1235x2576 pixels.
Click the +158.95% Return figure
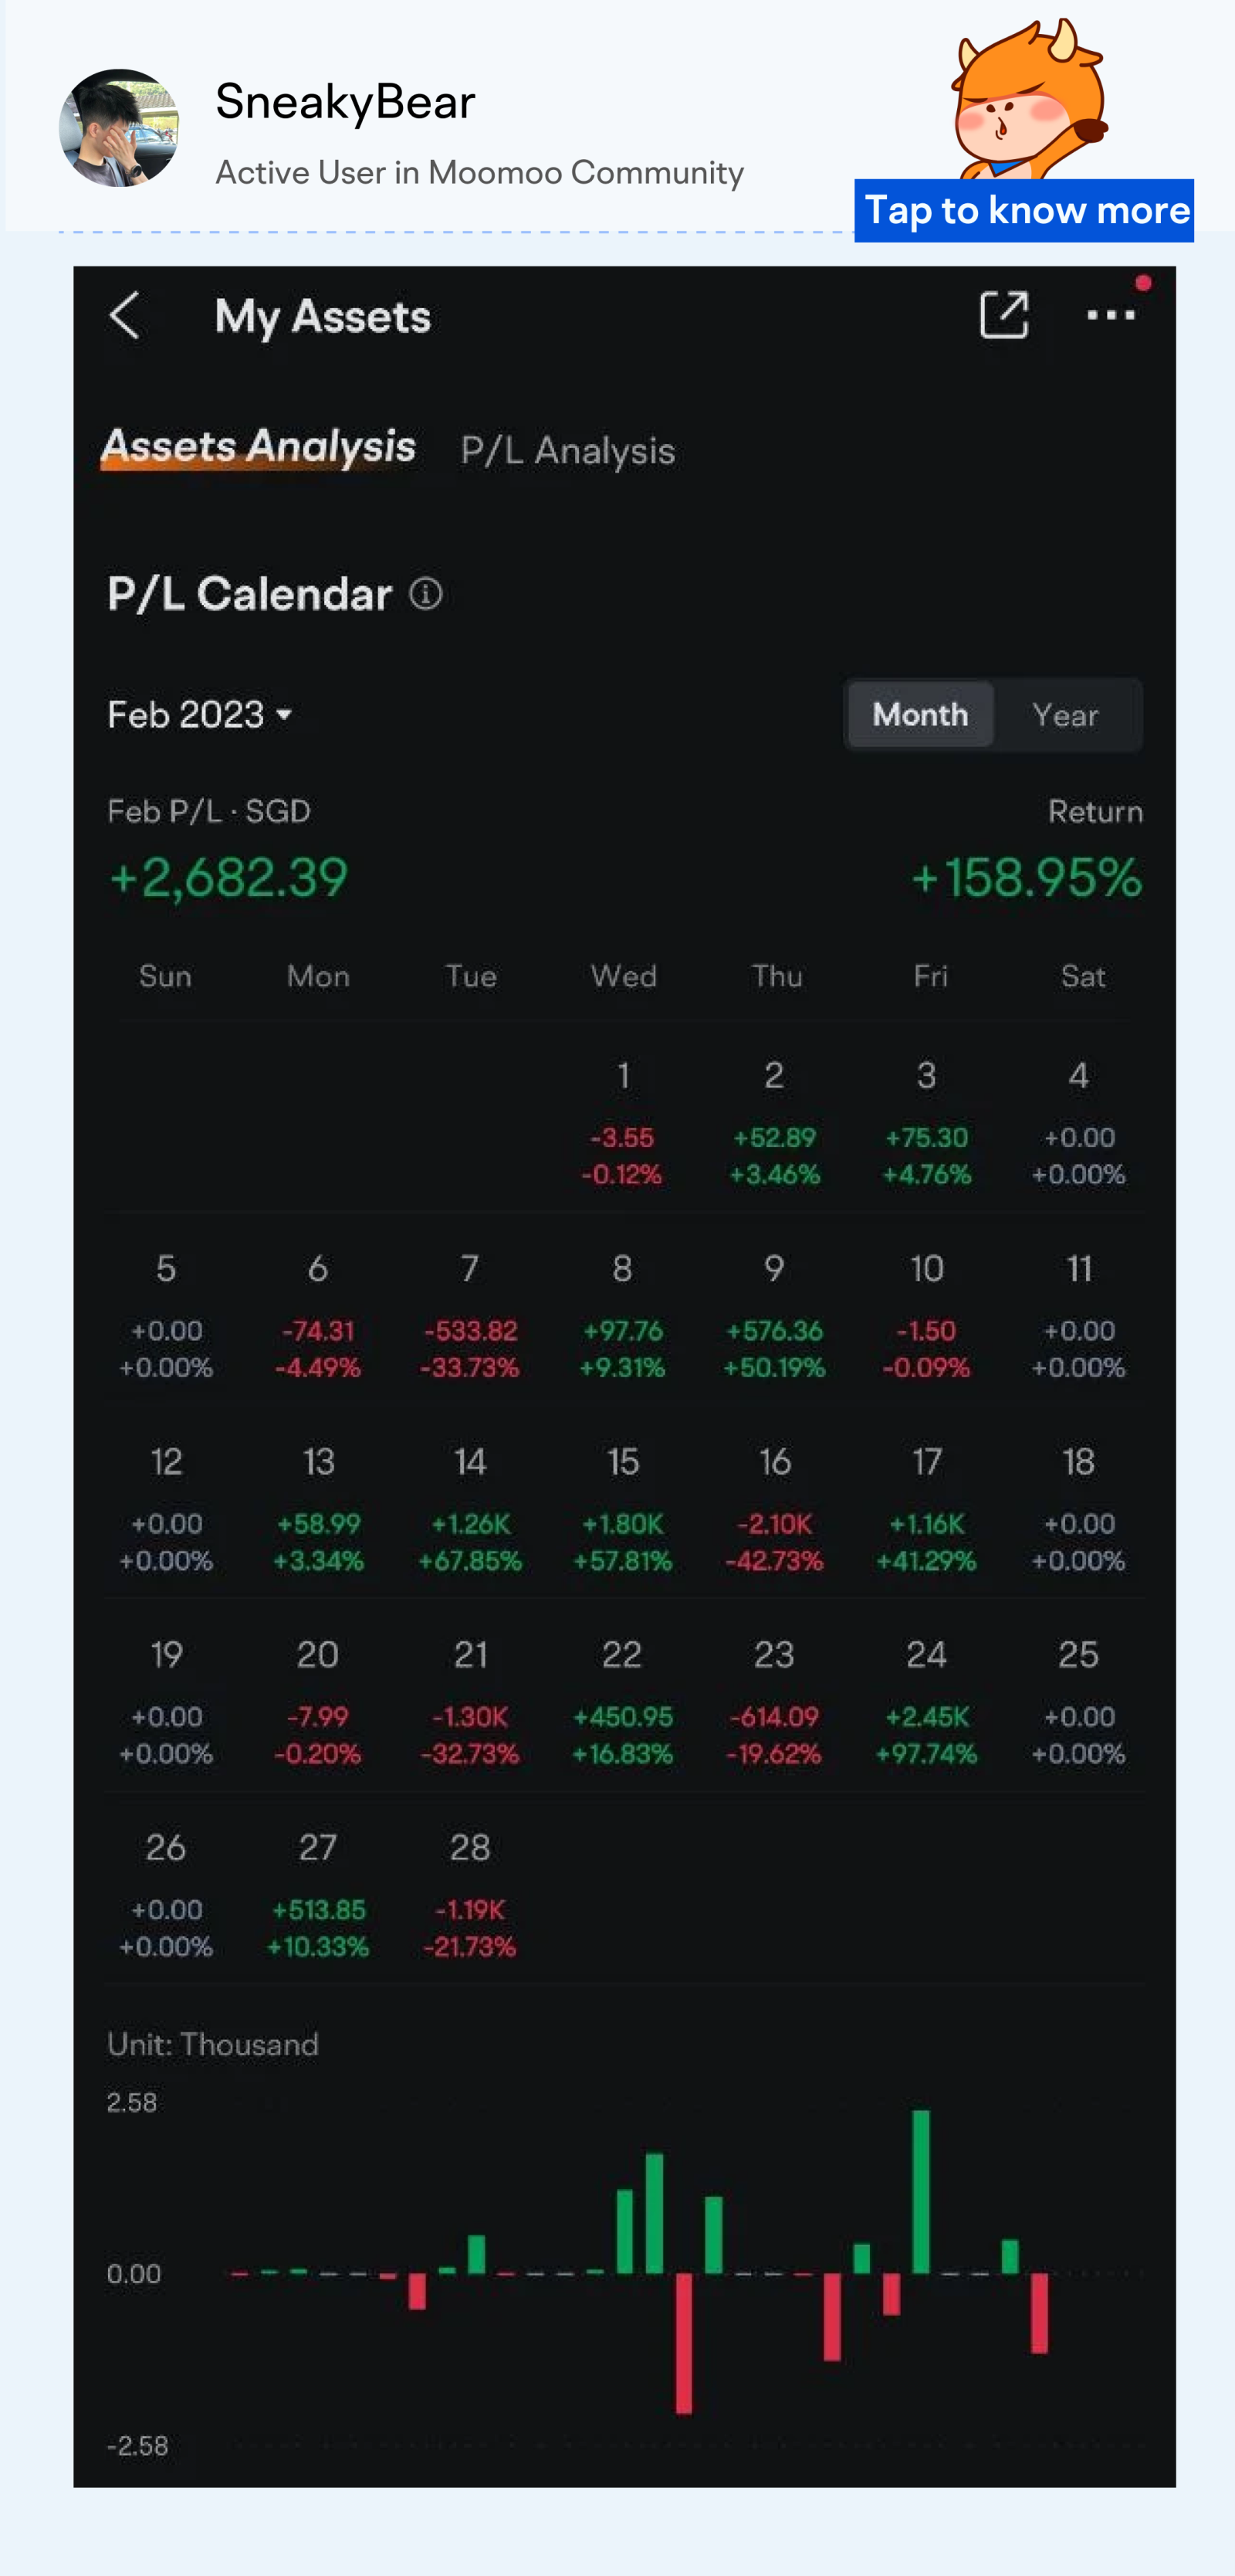coord(1025,878)
